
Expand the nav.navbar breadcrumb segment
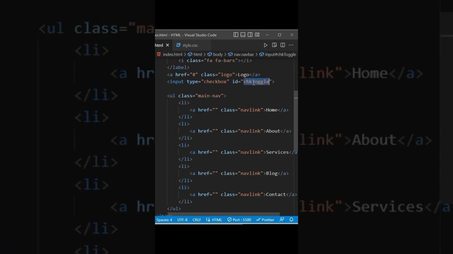coord(243,54)
